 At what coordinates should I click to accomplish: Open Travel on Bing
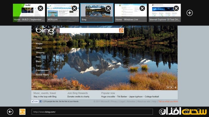pos(39,66)
